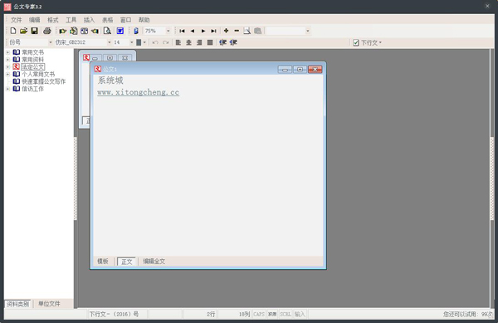
Task: Switch to the 单位文件 sidebar tab
Action: [x=49, y=304]
